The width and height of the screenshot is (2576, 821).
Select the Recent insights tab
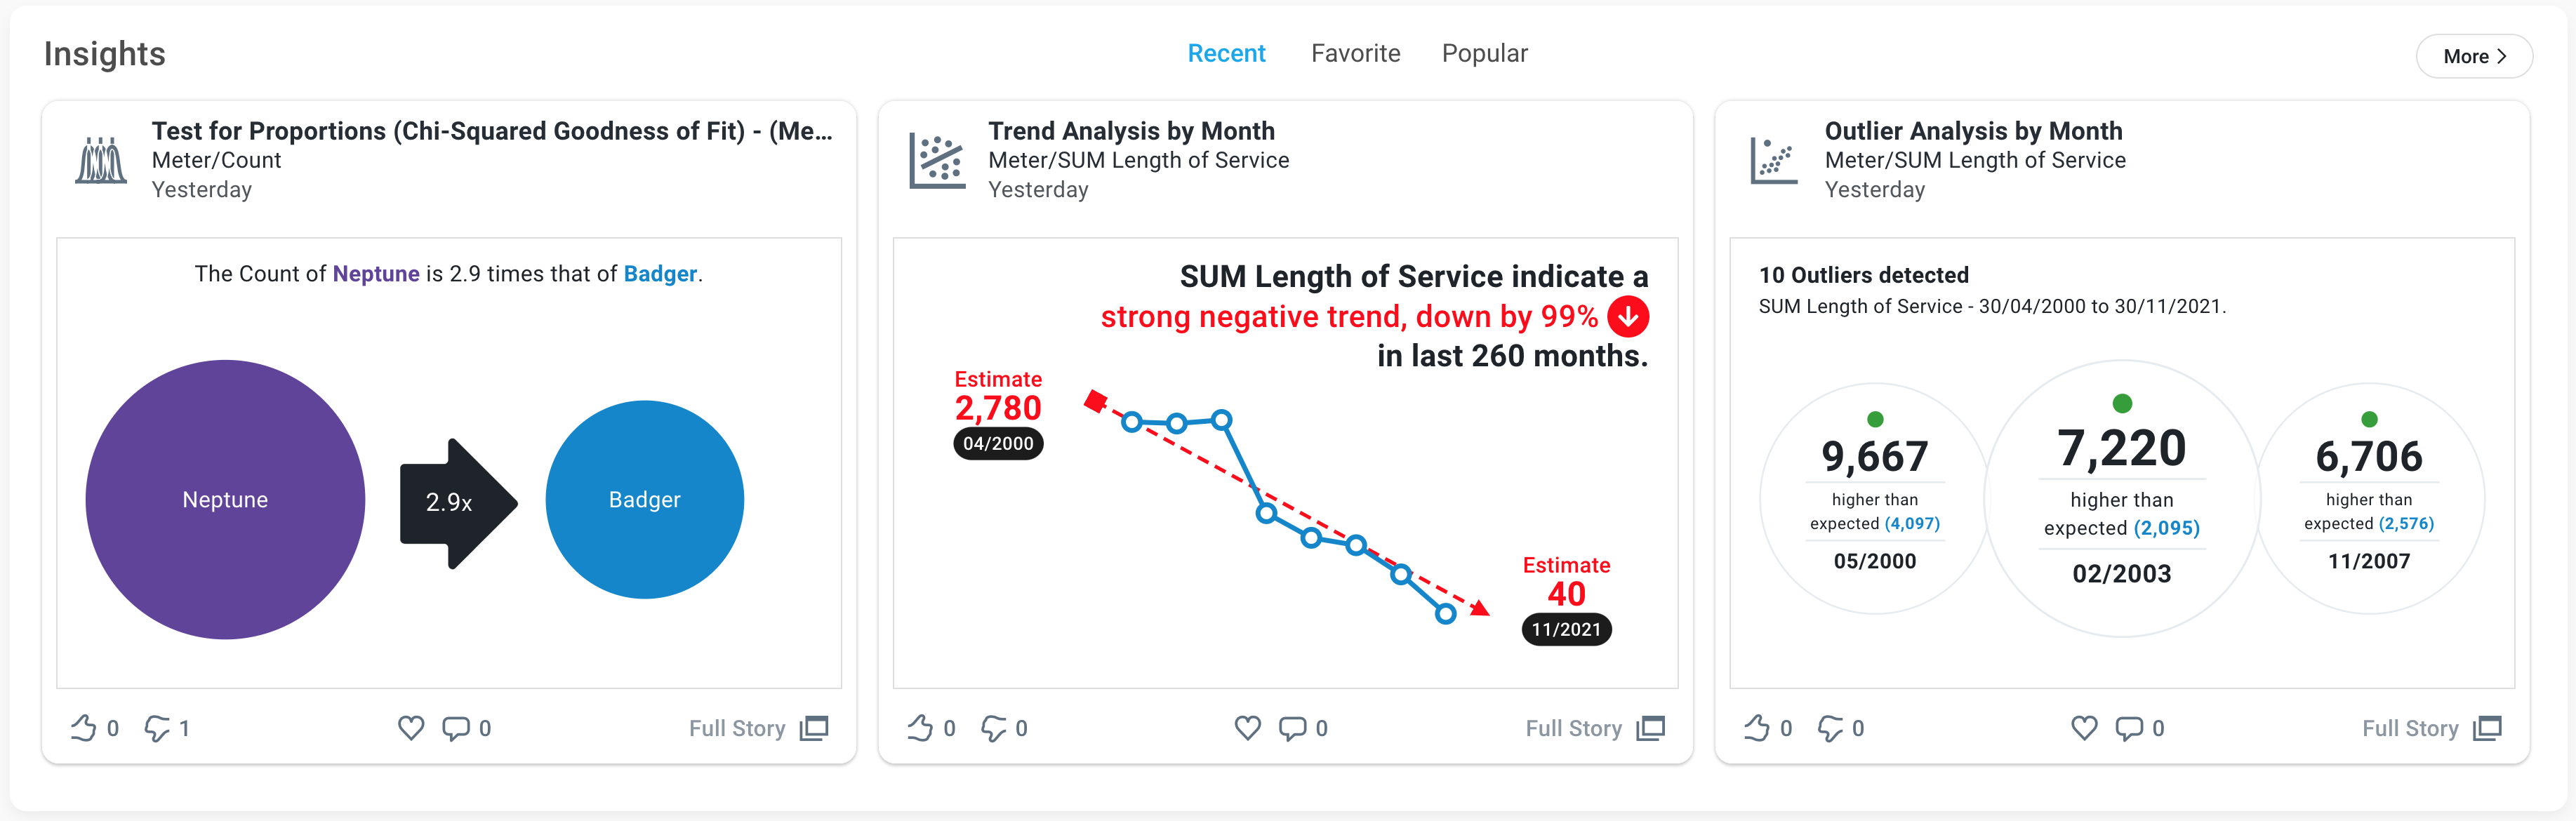pyautogui.click(x=1226, y=53)
